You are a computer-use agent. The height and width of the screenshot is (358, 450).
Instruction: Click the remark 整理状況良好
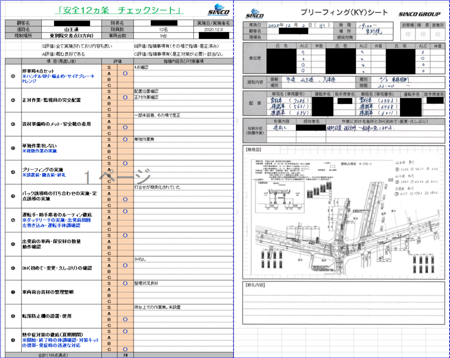coord(146,283)
